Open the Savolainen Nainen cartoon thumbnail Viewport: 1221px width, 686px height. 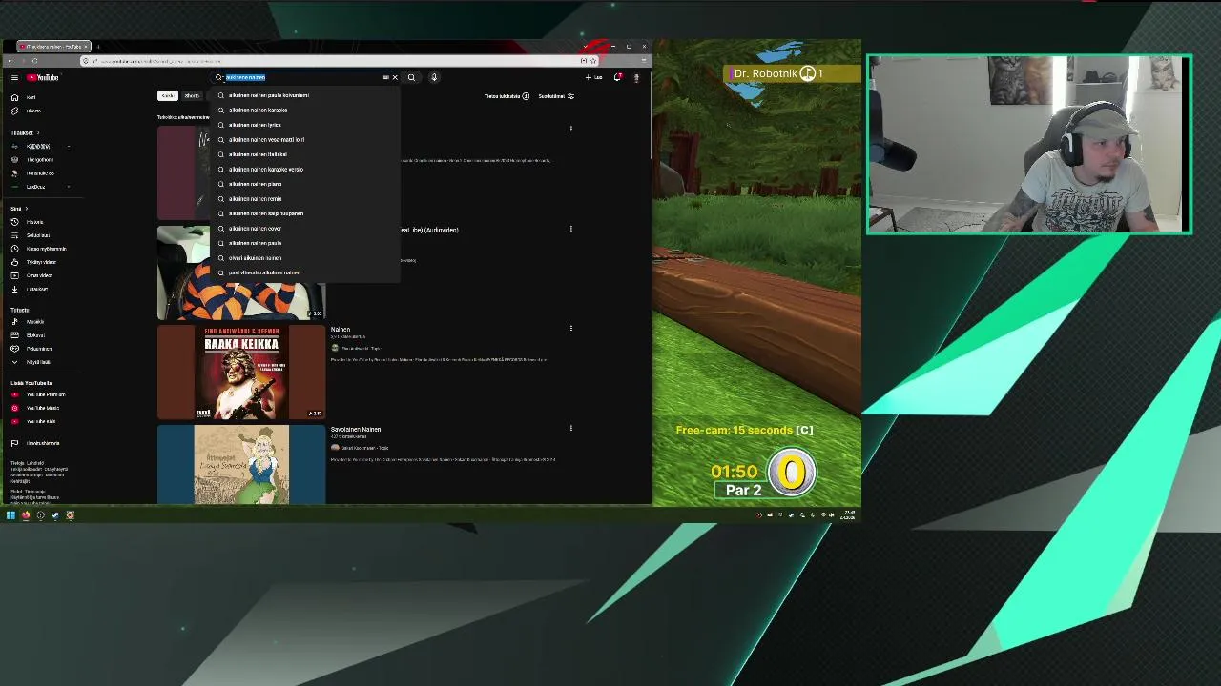[x=241, y=465]
